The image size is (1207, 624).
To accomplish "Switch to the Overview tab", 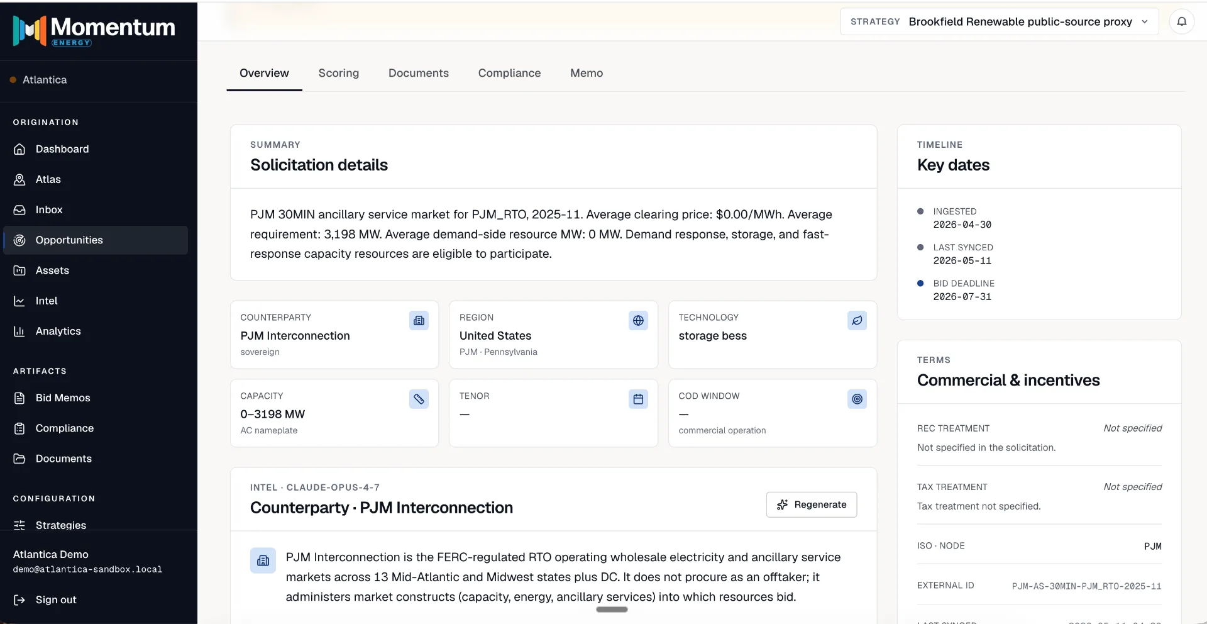I will [264, 73].
